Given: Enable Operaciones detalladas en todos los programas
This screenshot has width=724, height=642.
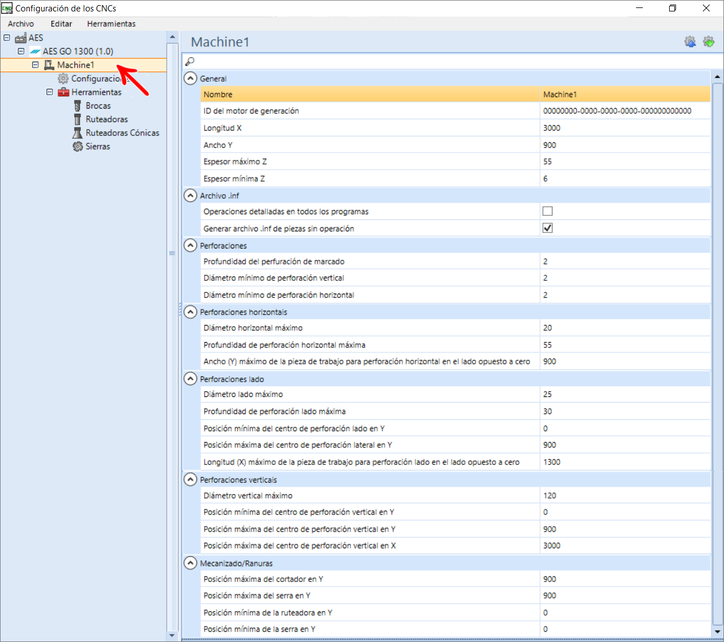Looking at the screenshot, I should [547, 211].
